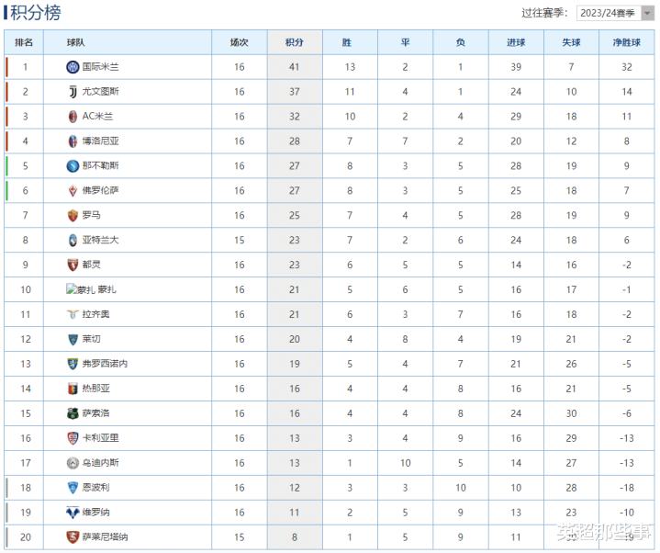
Task: Click the Juventus (尤文图斯) logo icon
Action: pos(73,91)
